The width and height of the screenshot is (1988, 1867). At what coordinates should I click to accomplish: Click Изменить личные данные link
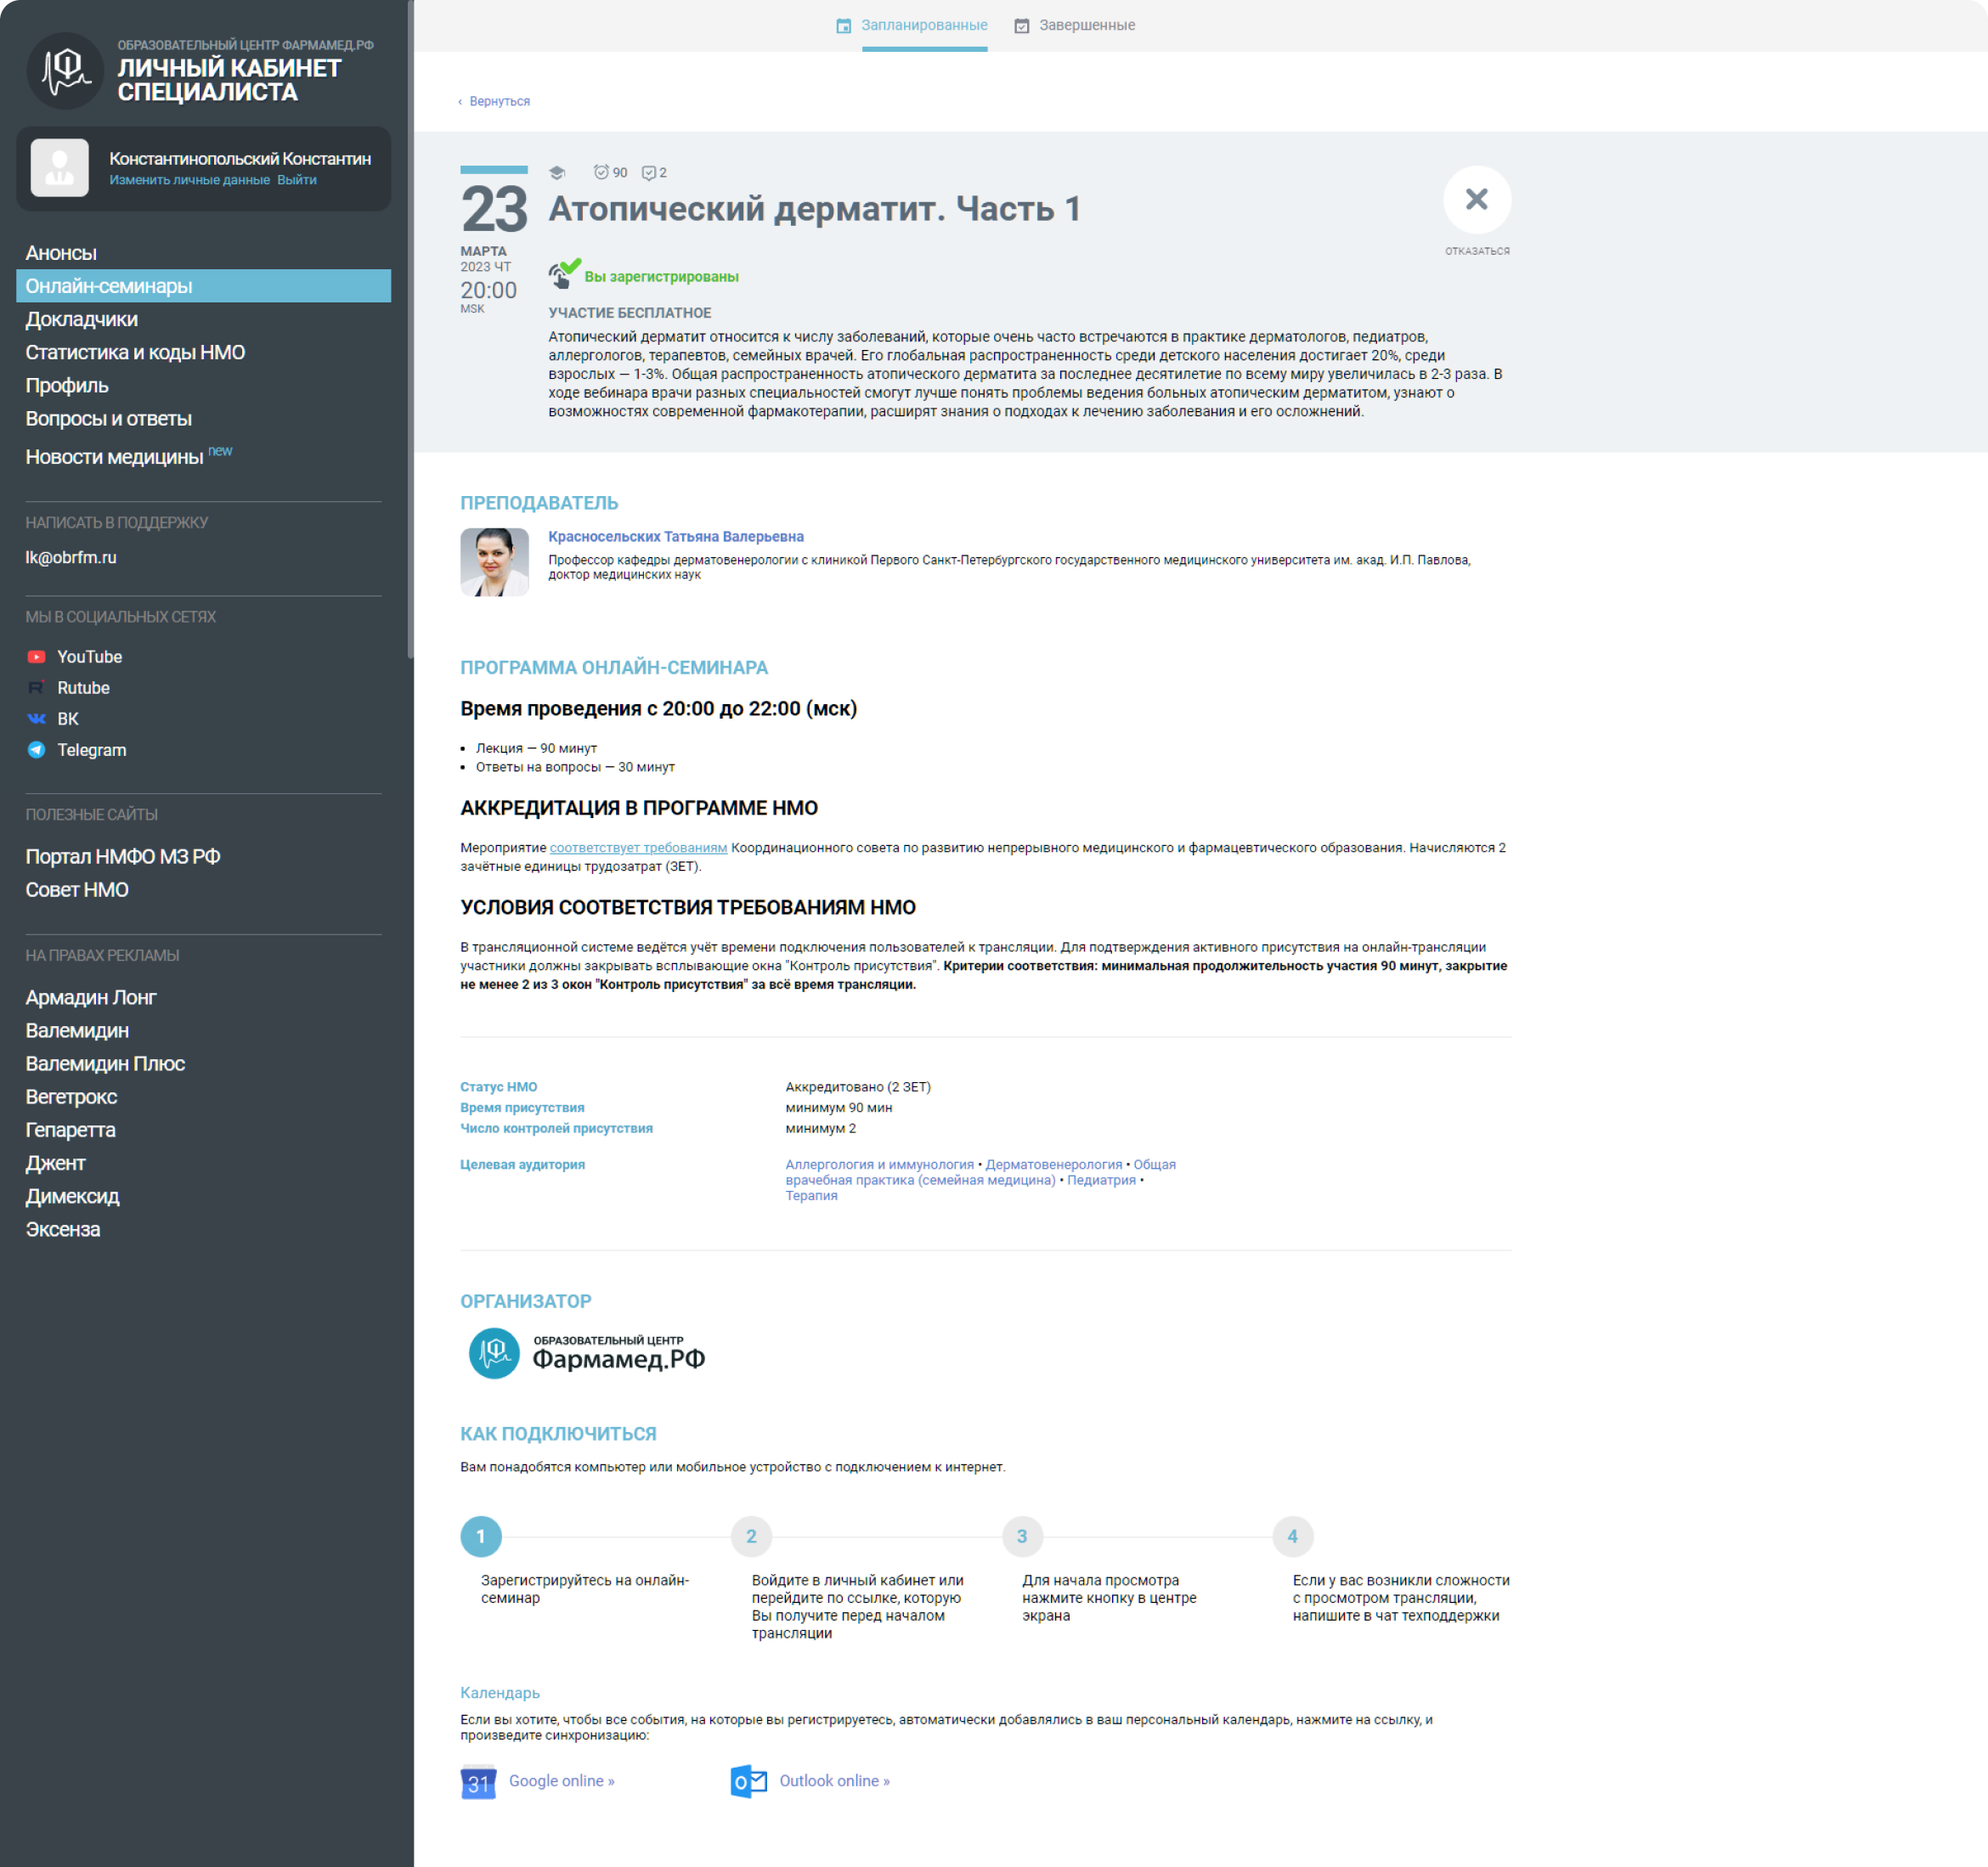(x=189, y=180)
